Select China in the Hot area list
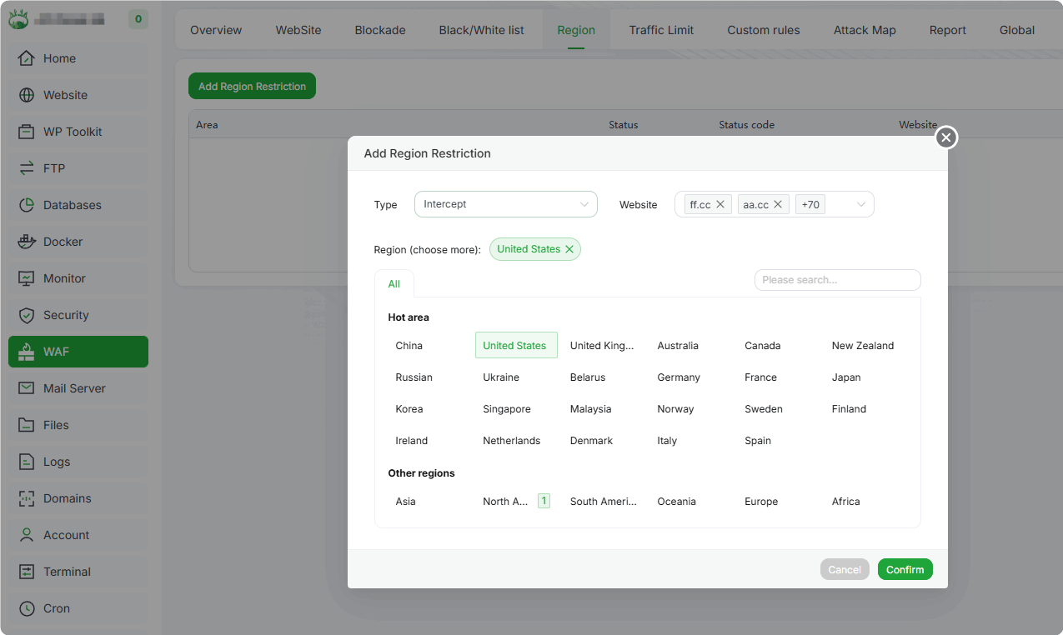The width and height of the screenshot is (1063, 635). (x=409, y=346)
